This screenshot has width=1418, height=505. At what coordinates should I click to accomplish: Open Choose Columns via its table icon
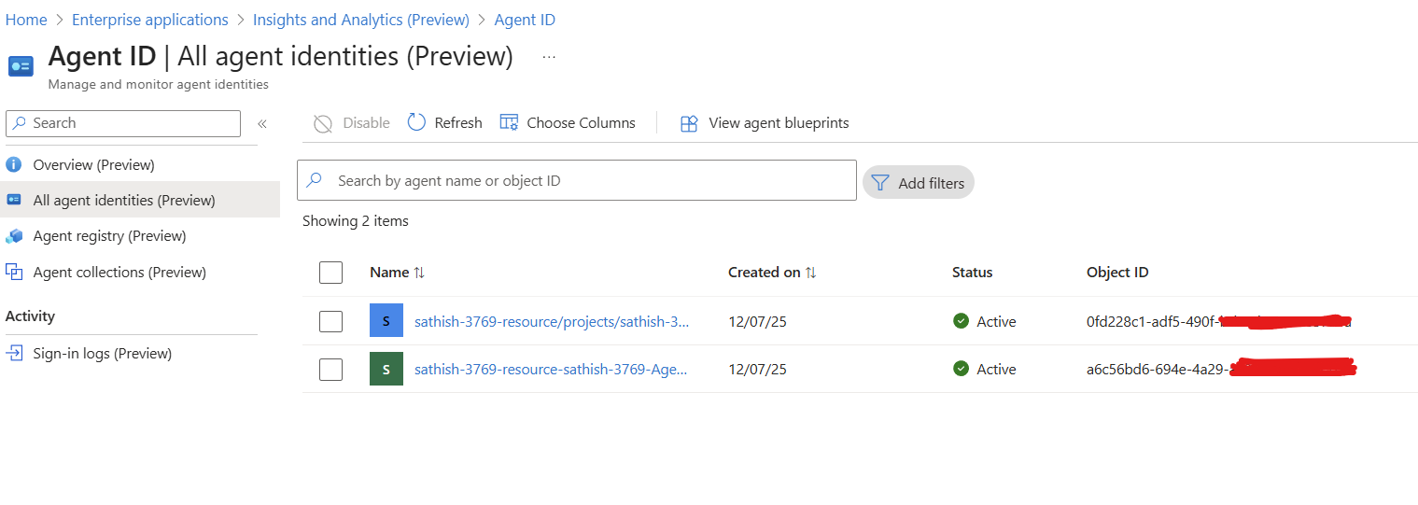pos(509,123)
